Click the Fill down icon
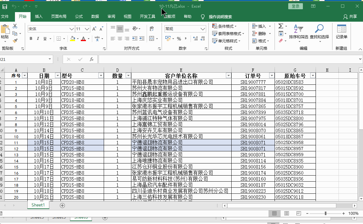This screenshot has height=224, width=363. 281,34
